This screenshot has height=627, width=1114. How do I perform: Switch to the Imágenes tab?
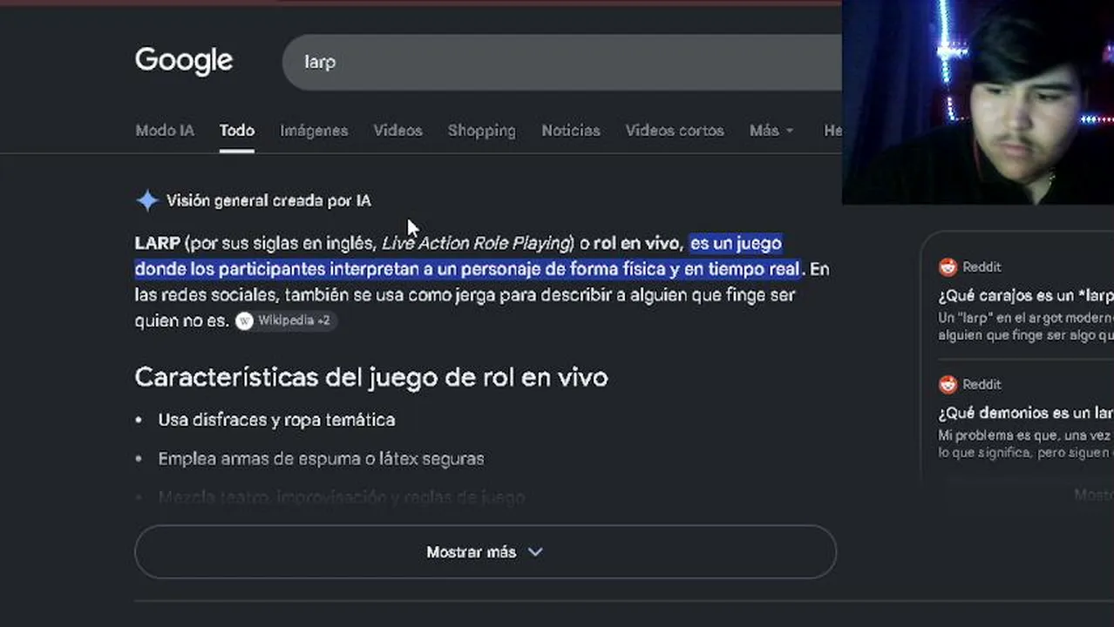tap(314, 131)
